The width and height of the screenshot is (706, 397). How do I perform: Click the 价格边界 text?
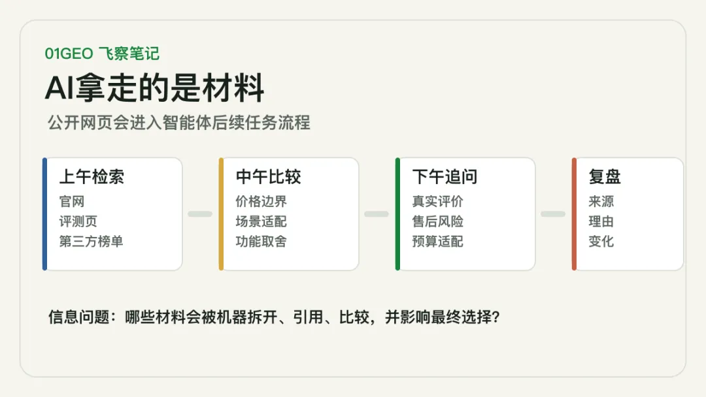261,201
